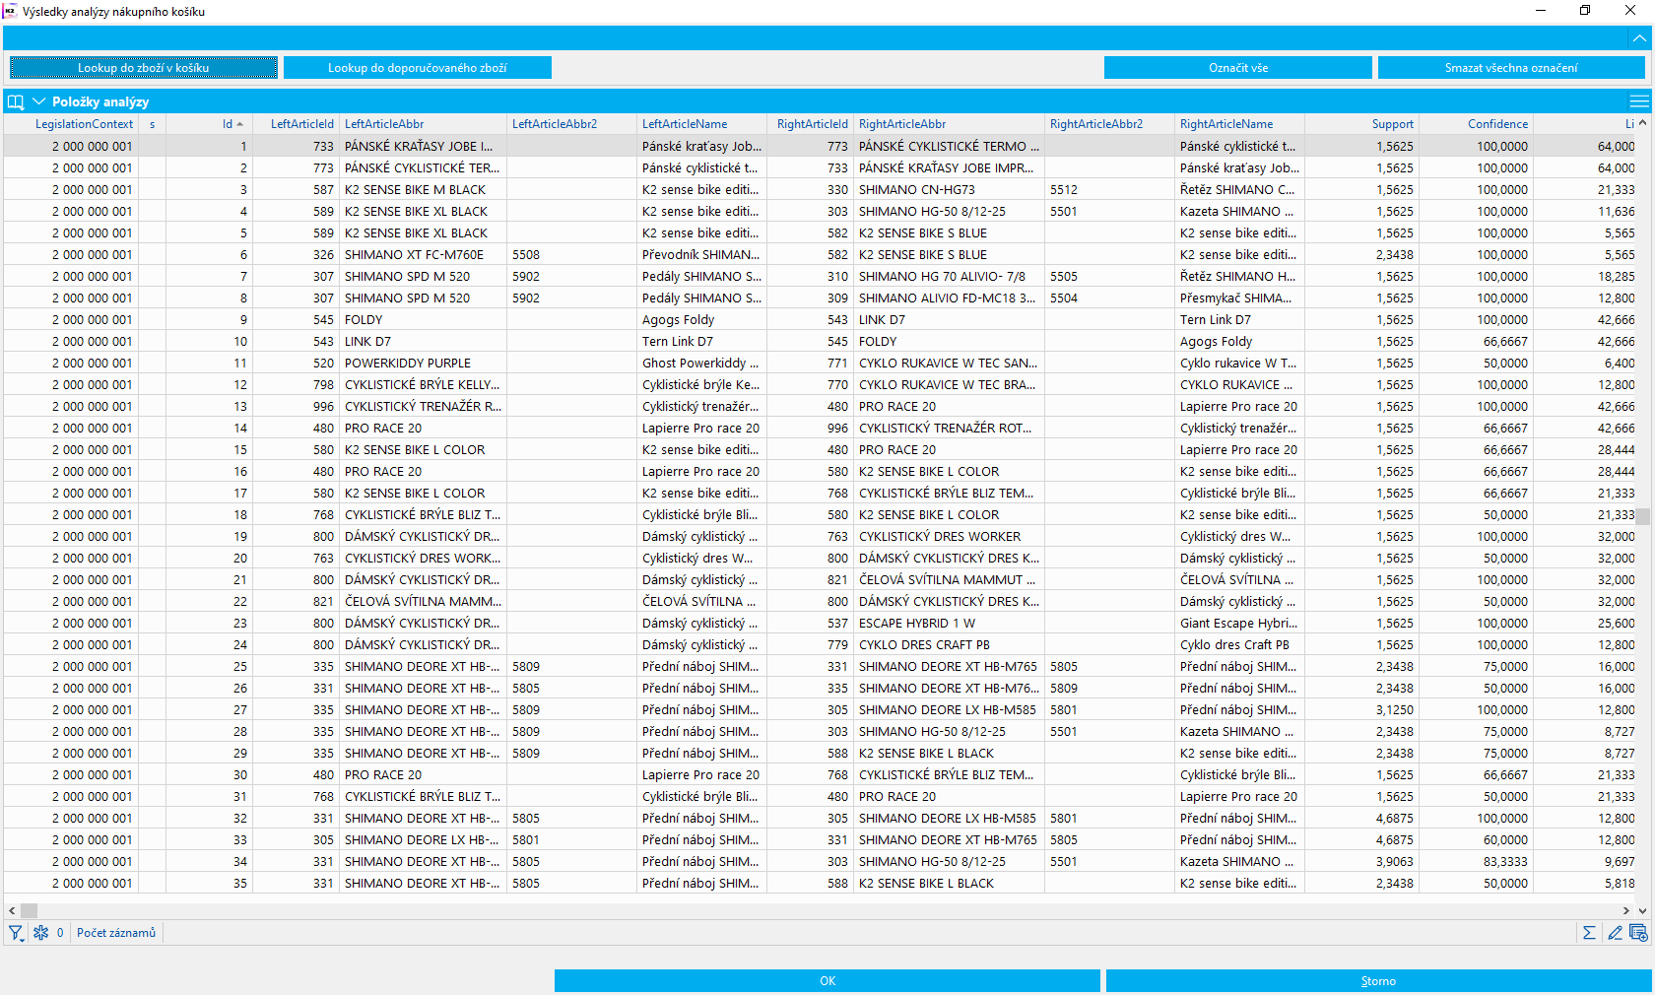Select Confidence value 83,3333 in row 34

[1477, 861]
